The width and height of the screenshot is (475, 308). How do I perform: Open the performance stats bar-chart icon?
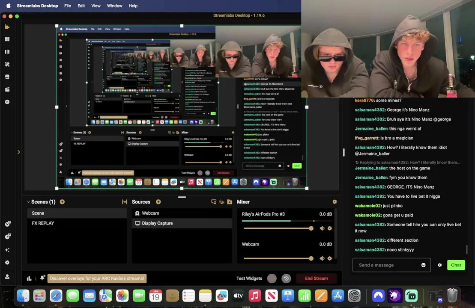29,278
